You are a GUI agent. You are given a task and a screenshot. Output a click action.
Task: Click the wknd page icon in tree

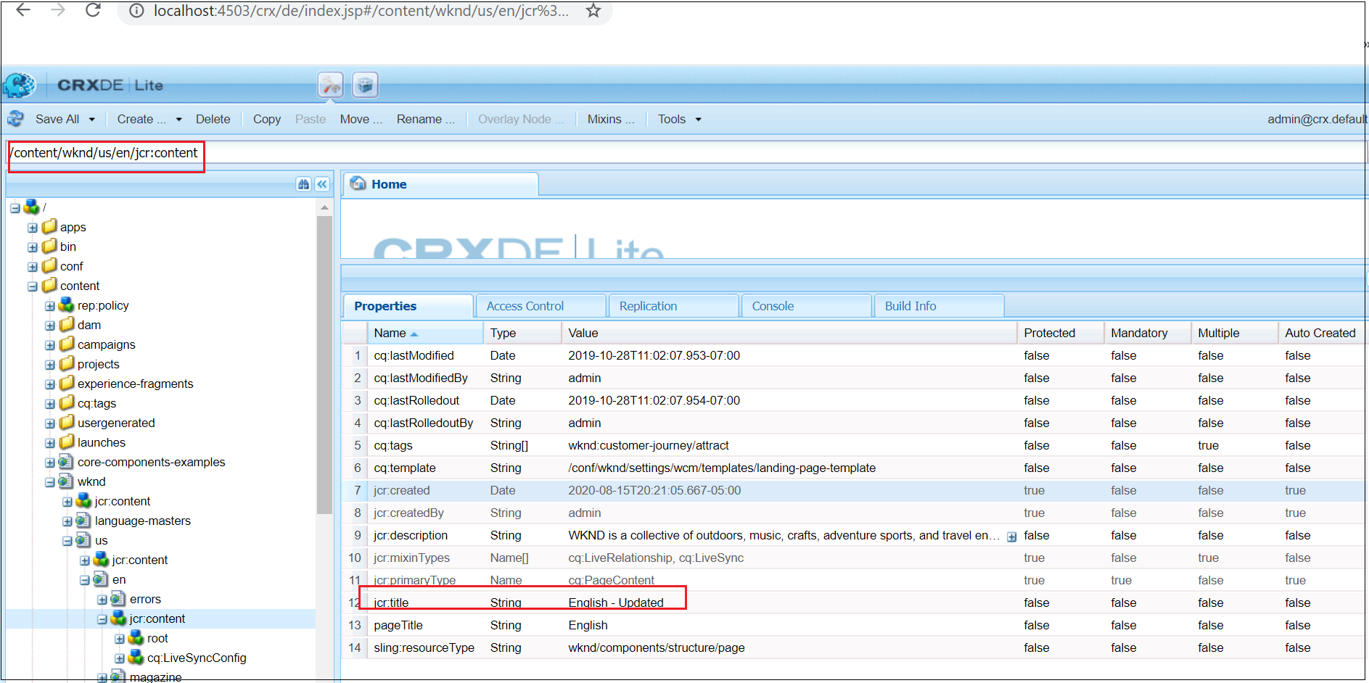coord(67,481)
